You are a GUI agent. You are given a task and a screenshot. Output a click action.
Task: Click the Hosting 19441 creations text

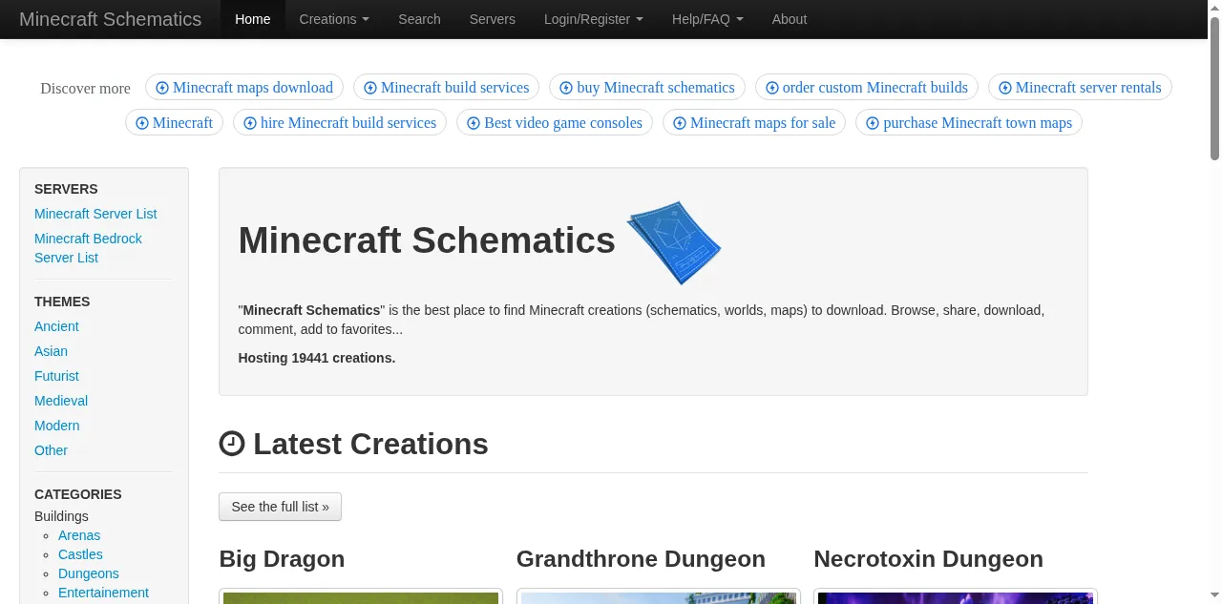[x=317, y=358]
